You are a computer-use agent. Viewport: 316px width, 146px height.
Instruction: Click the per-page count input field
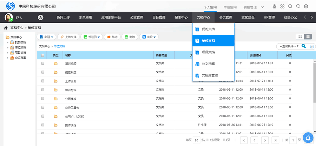tap(197, 140)
